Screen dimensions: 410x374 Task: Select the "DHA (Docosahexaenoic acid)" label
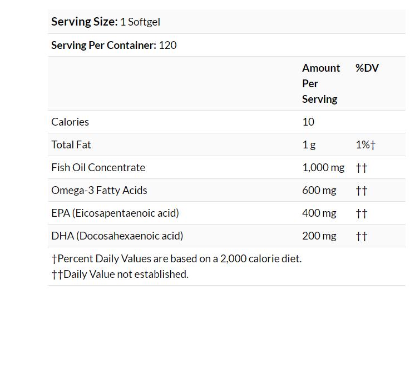coord(117,236)
